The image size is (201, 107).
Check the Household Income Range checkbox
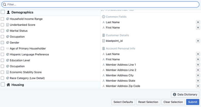[2, 19]
